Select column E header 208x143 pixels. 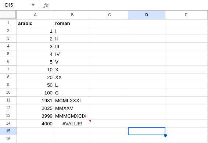187,15
